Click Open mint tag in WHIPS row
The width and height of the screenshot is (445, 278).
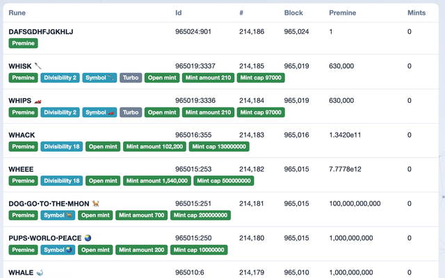[162, 113]
